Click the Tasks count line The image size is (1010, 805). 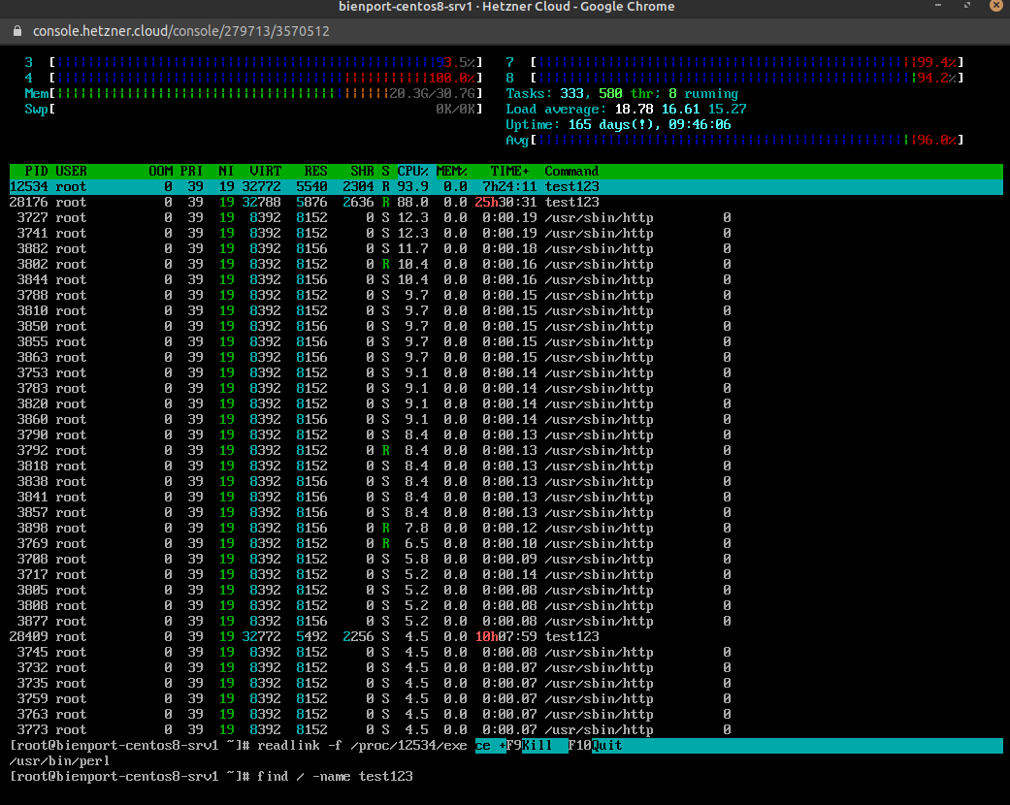[x=622, y=93]
